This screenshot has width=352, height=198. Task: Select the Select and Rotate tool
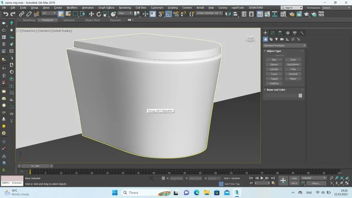pos(99,14)
